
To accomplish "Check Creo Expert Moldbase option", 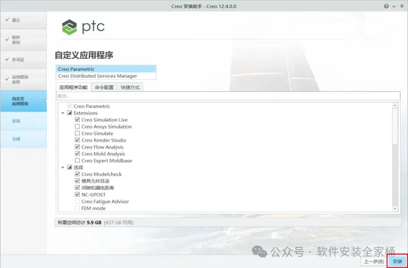I will pos(77,161).
